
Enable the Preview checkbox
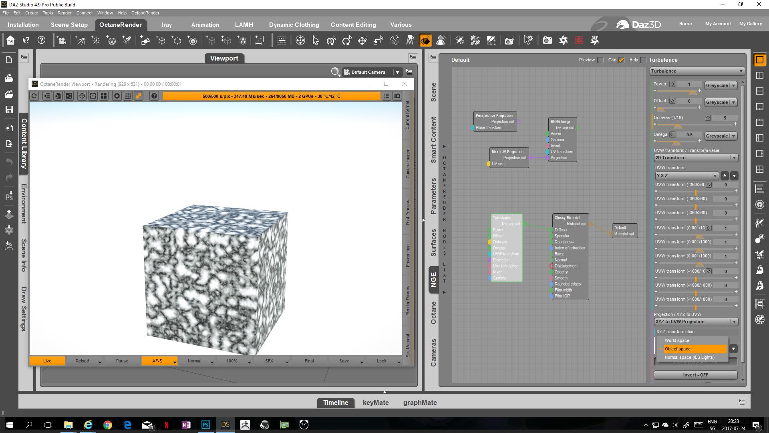(x=600, y=60)
